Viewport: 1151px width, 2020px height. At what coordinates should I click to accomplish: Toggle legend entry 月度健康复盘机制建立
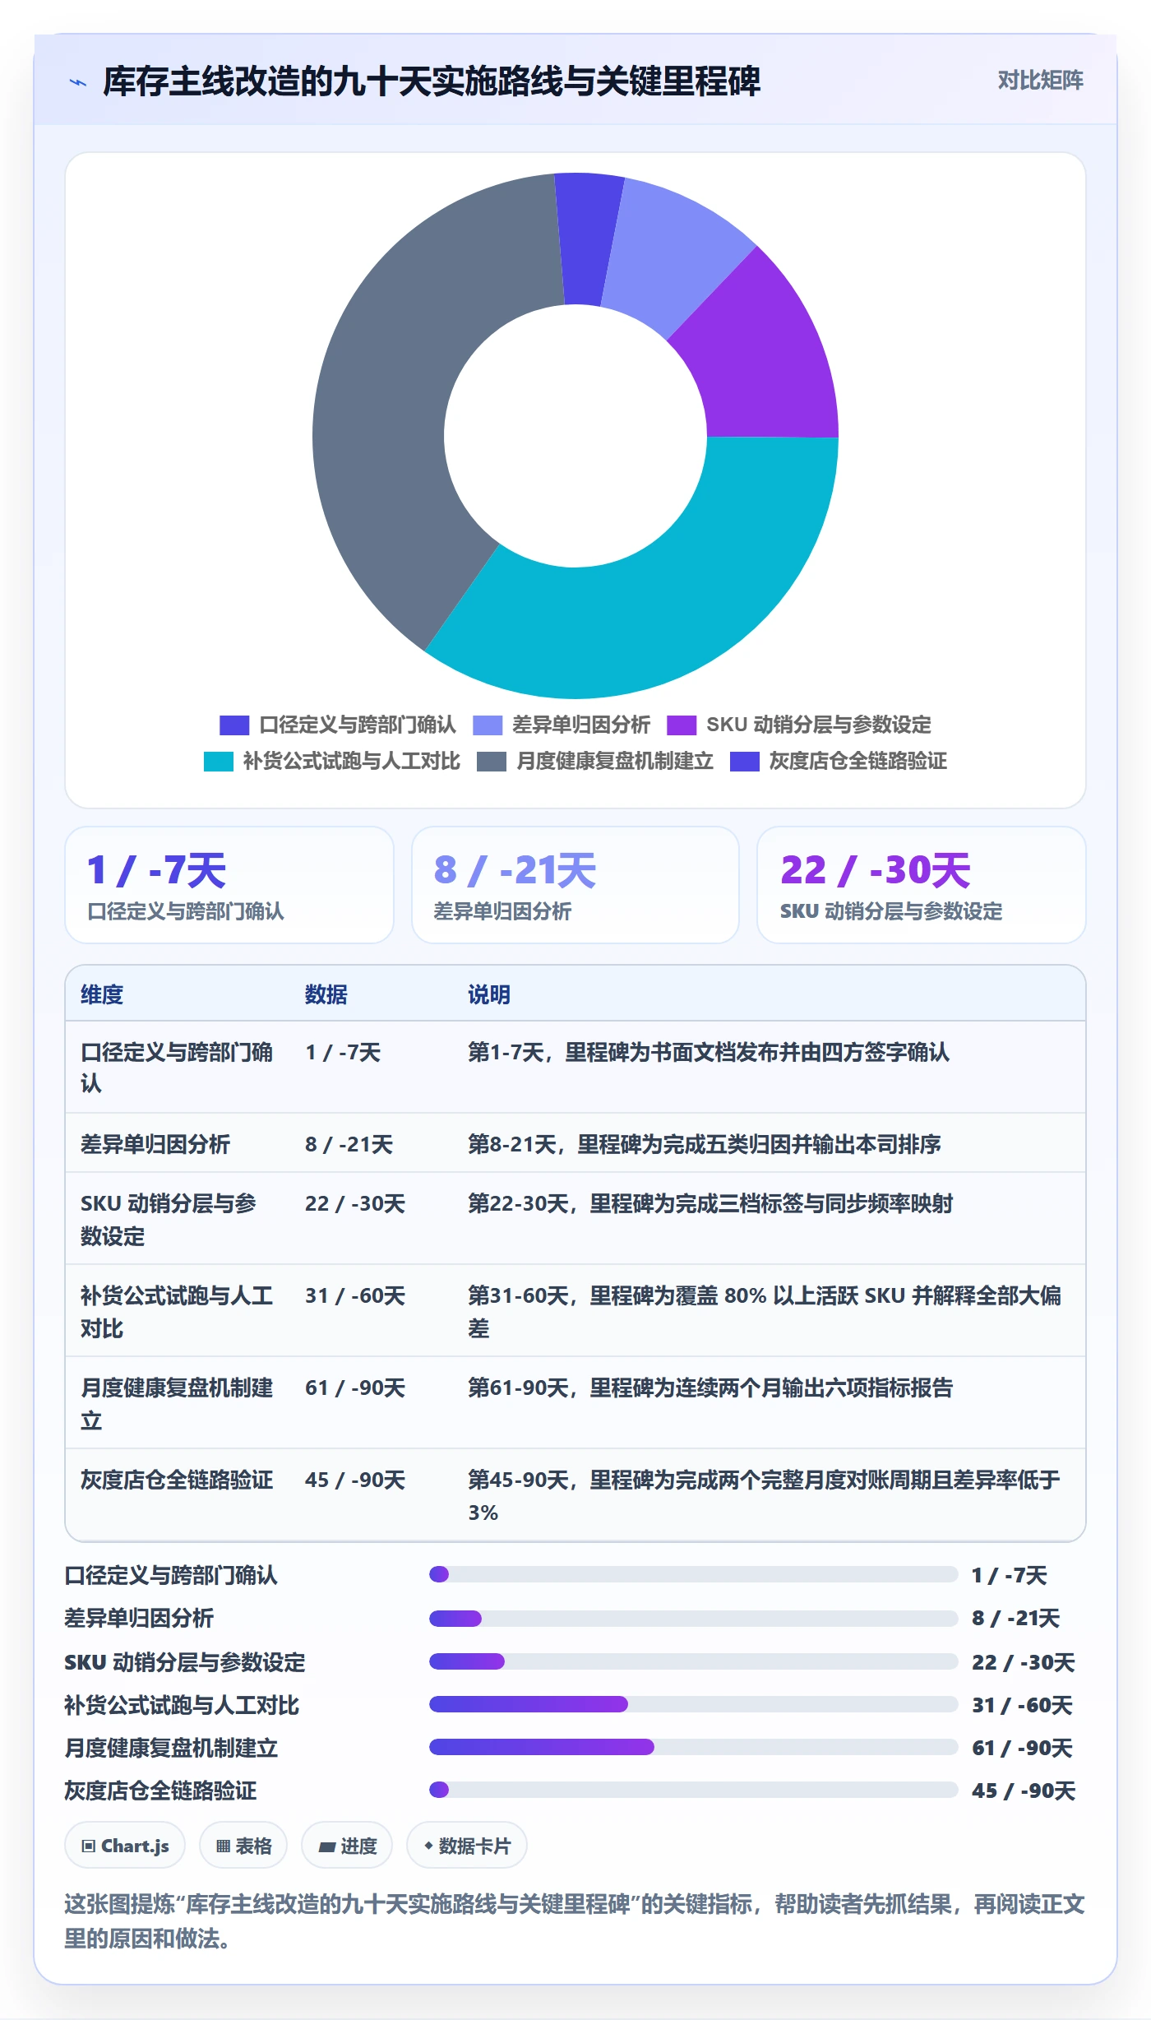(595, 761)
